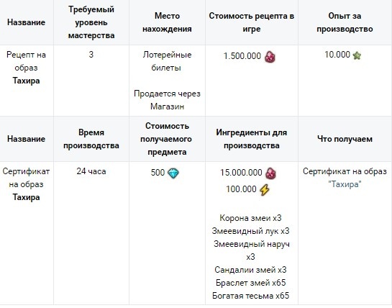Viewport: 392px width, 308px height.
Task: Click the red gem icon beside 15.000.000
Action: click(270, 173)
